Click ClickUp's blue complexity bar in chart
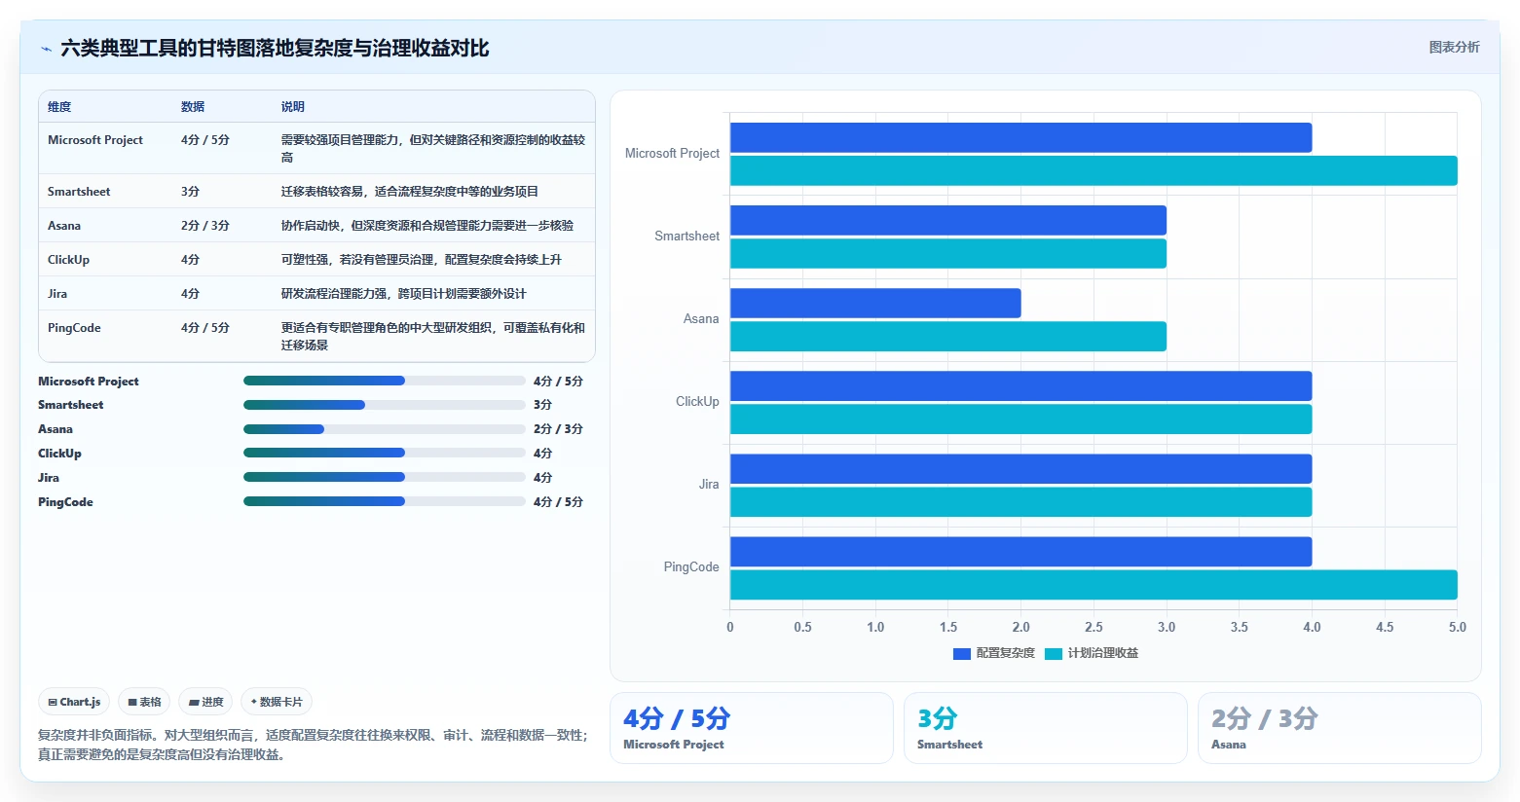The image size is (1520, 802). pyautogui.click(x=1020, y=385)
